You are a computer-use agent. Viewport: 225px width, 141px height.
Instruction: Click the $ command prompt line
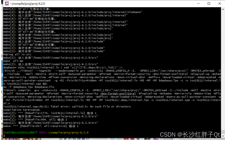click(4, 136)
